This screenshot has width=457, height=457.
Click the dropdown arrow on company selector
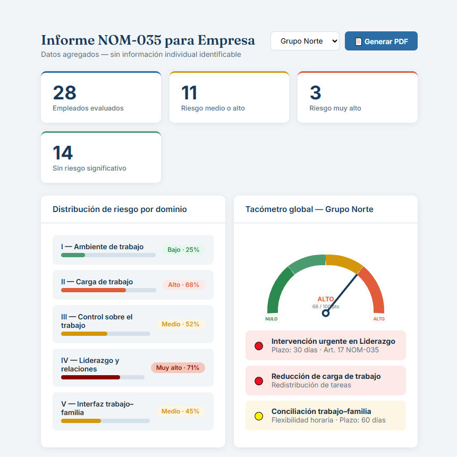pos(335,41)
